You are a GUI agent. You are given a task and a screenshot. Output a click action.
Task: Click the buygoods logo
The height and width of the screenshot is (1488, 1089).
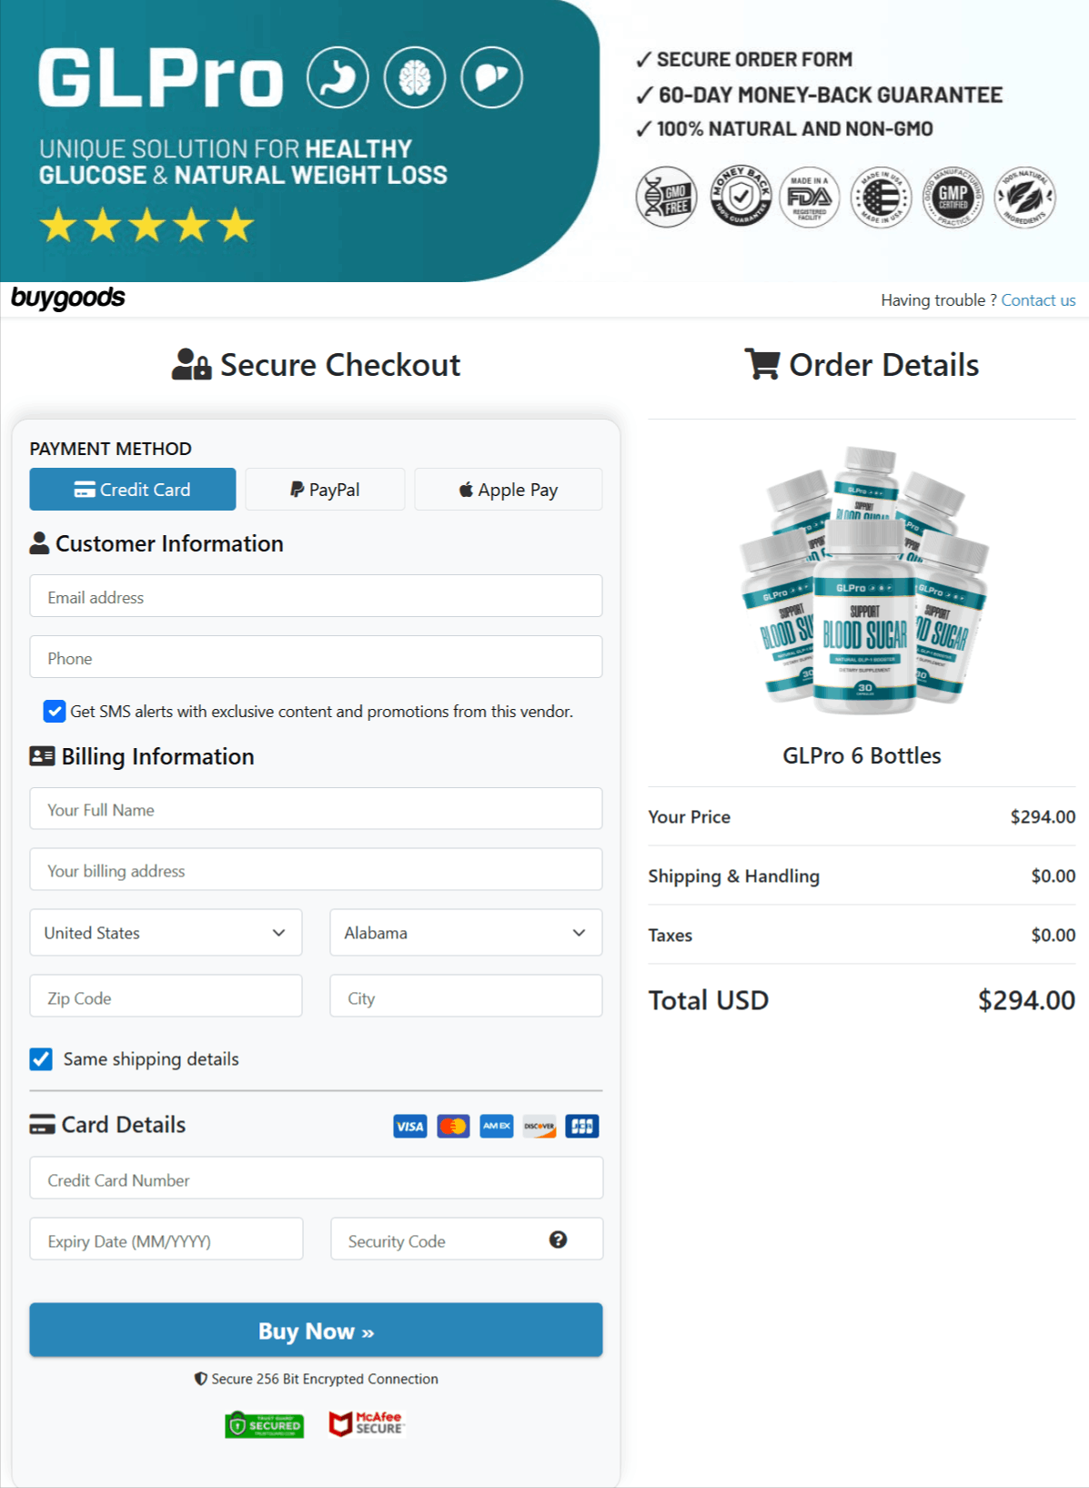[x=67, y=298]
